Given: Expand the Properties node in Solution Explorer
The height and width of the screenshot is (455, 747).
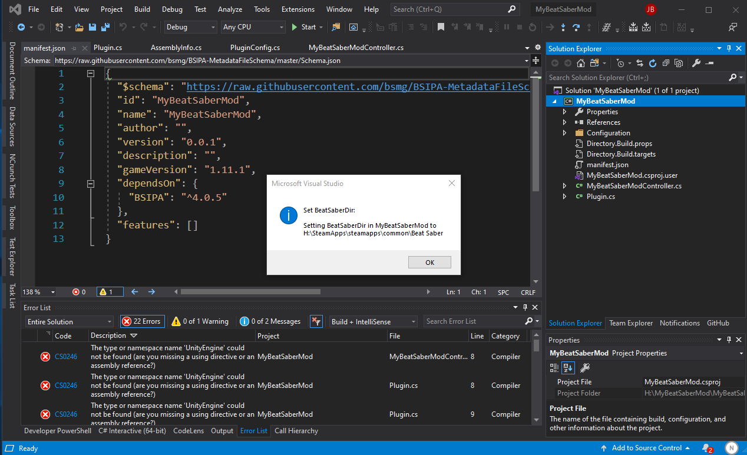Looking at the screenshot, I should (564, 112).
